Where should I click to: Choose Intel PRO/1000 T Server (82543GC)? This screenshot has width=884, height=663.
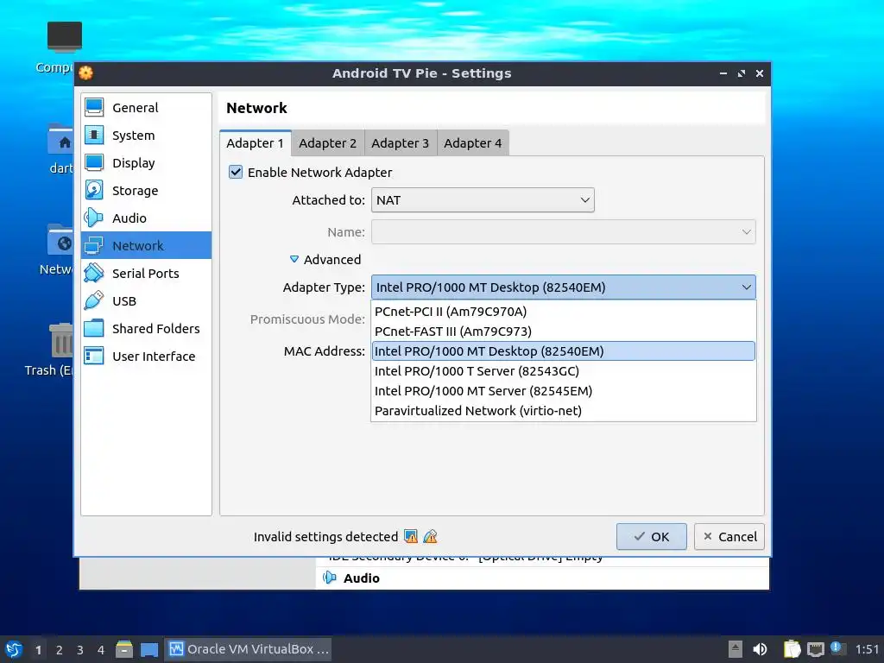[x=563, y=371]
